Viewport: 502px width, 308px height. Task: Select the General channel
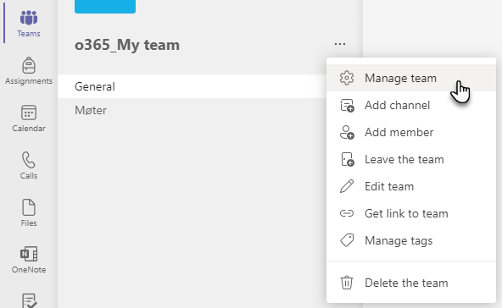[192, 86]
